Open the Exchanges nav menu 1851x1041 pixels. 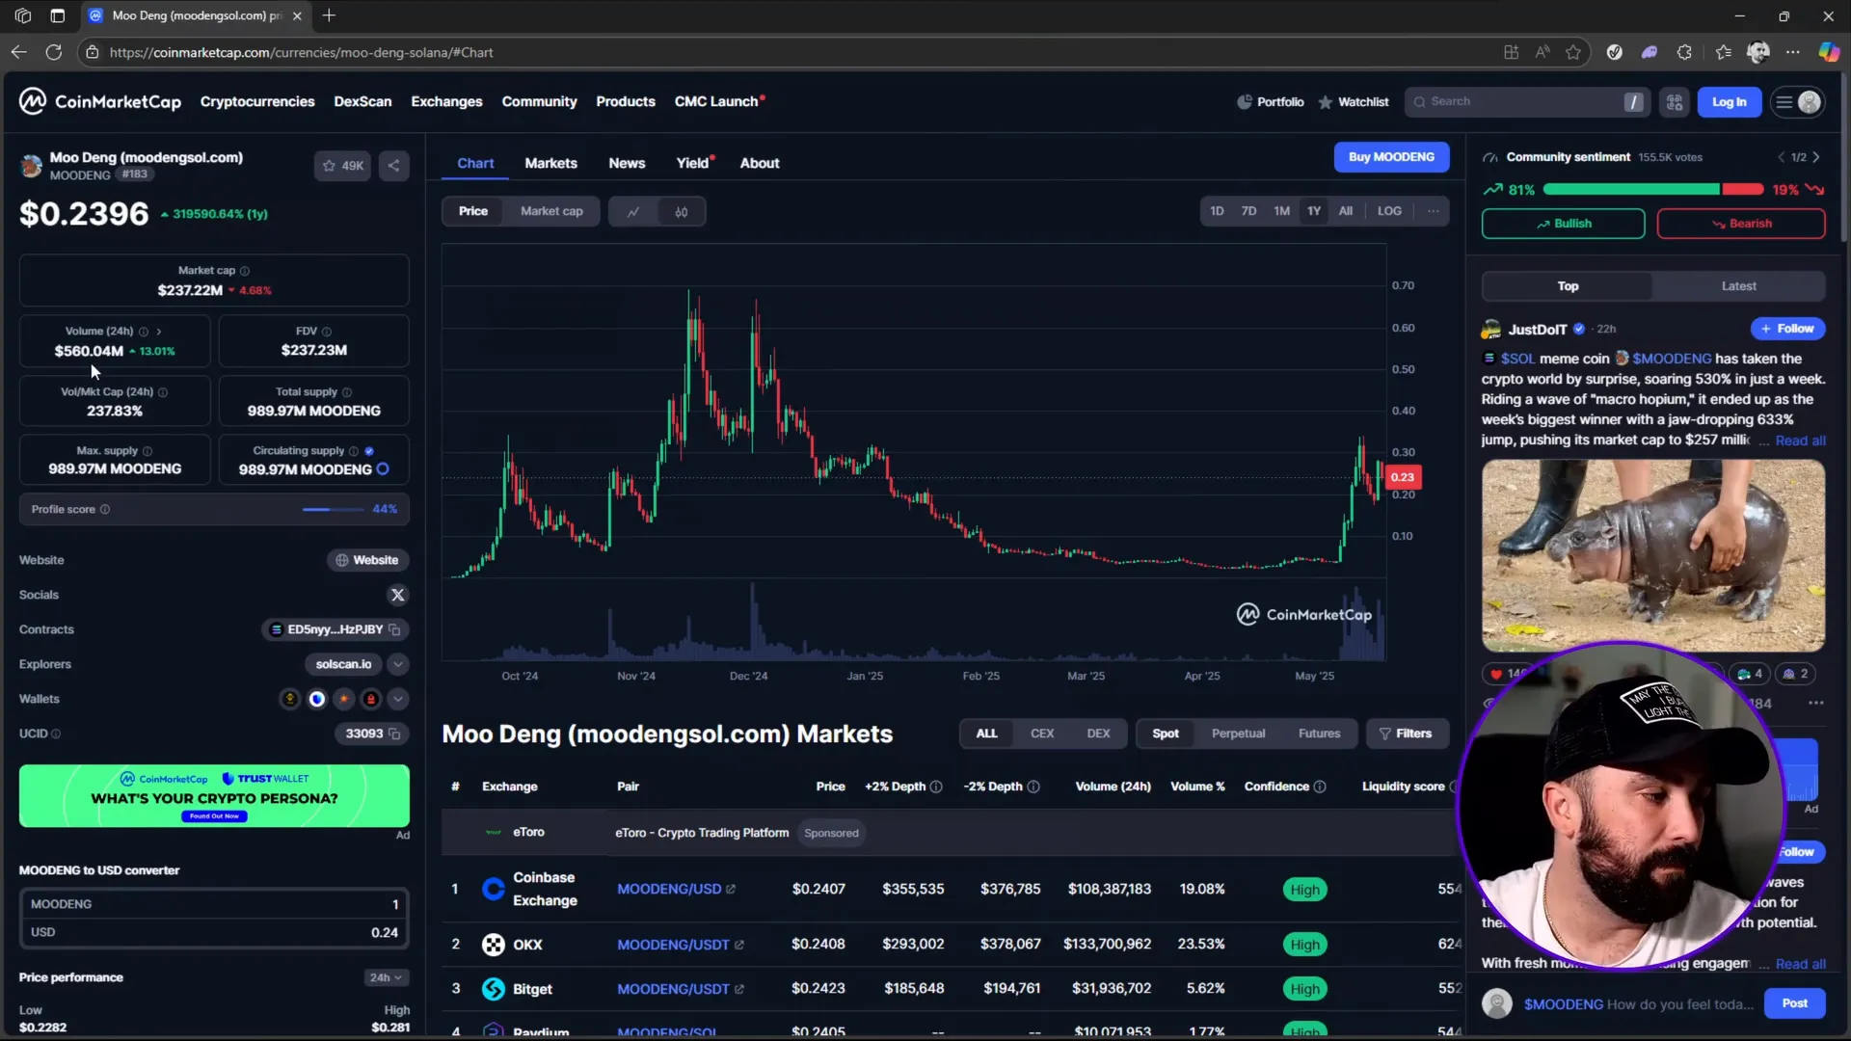446,101
